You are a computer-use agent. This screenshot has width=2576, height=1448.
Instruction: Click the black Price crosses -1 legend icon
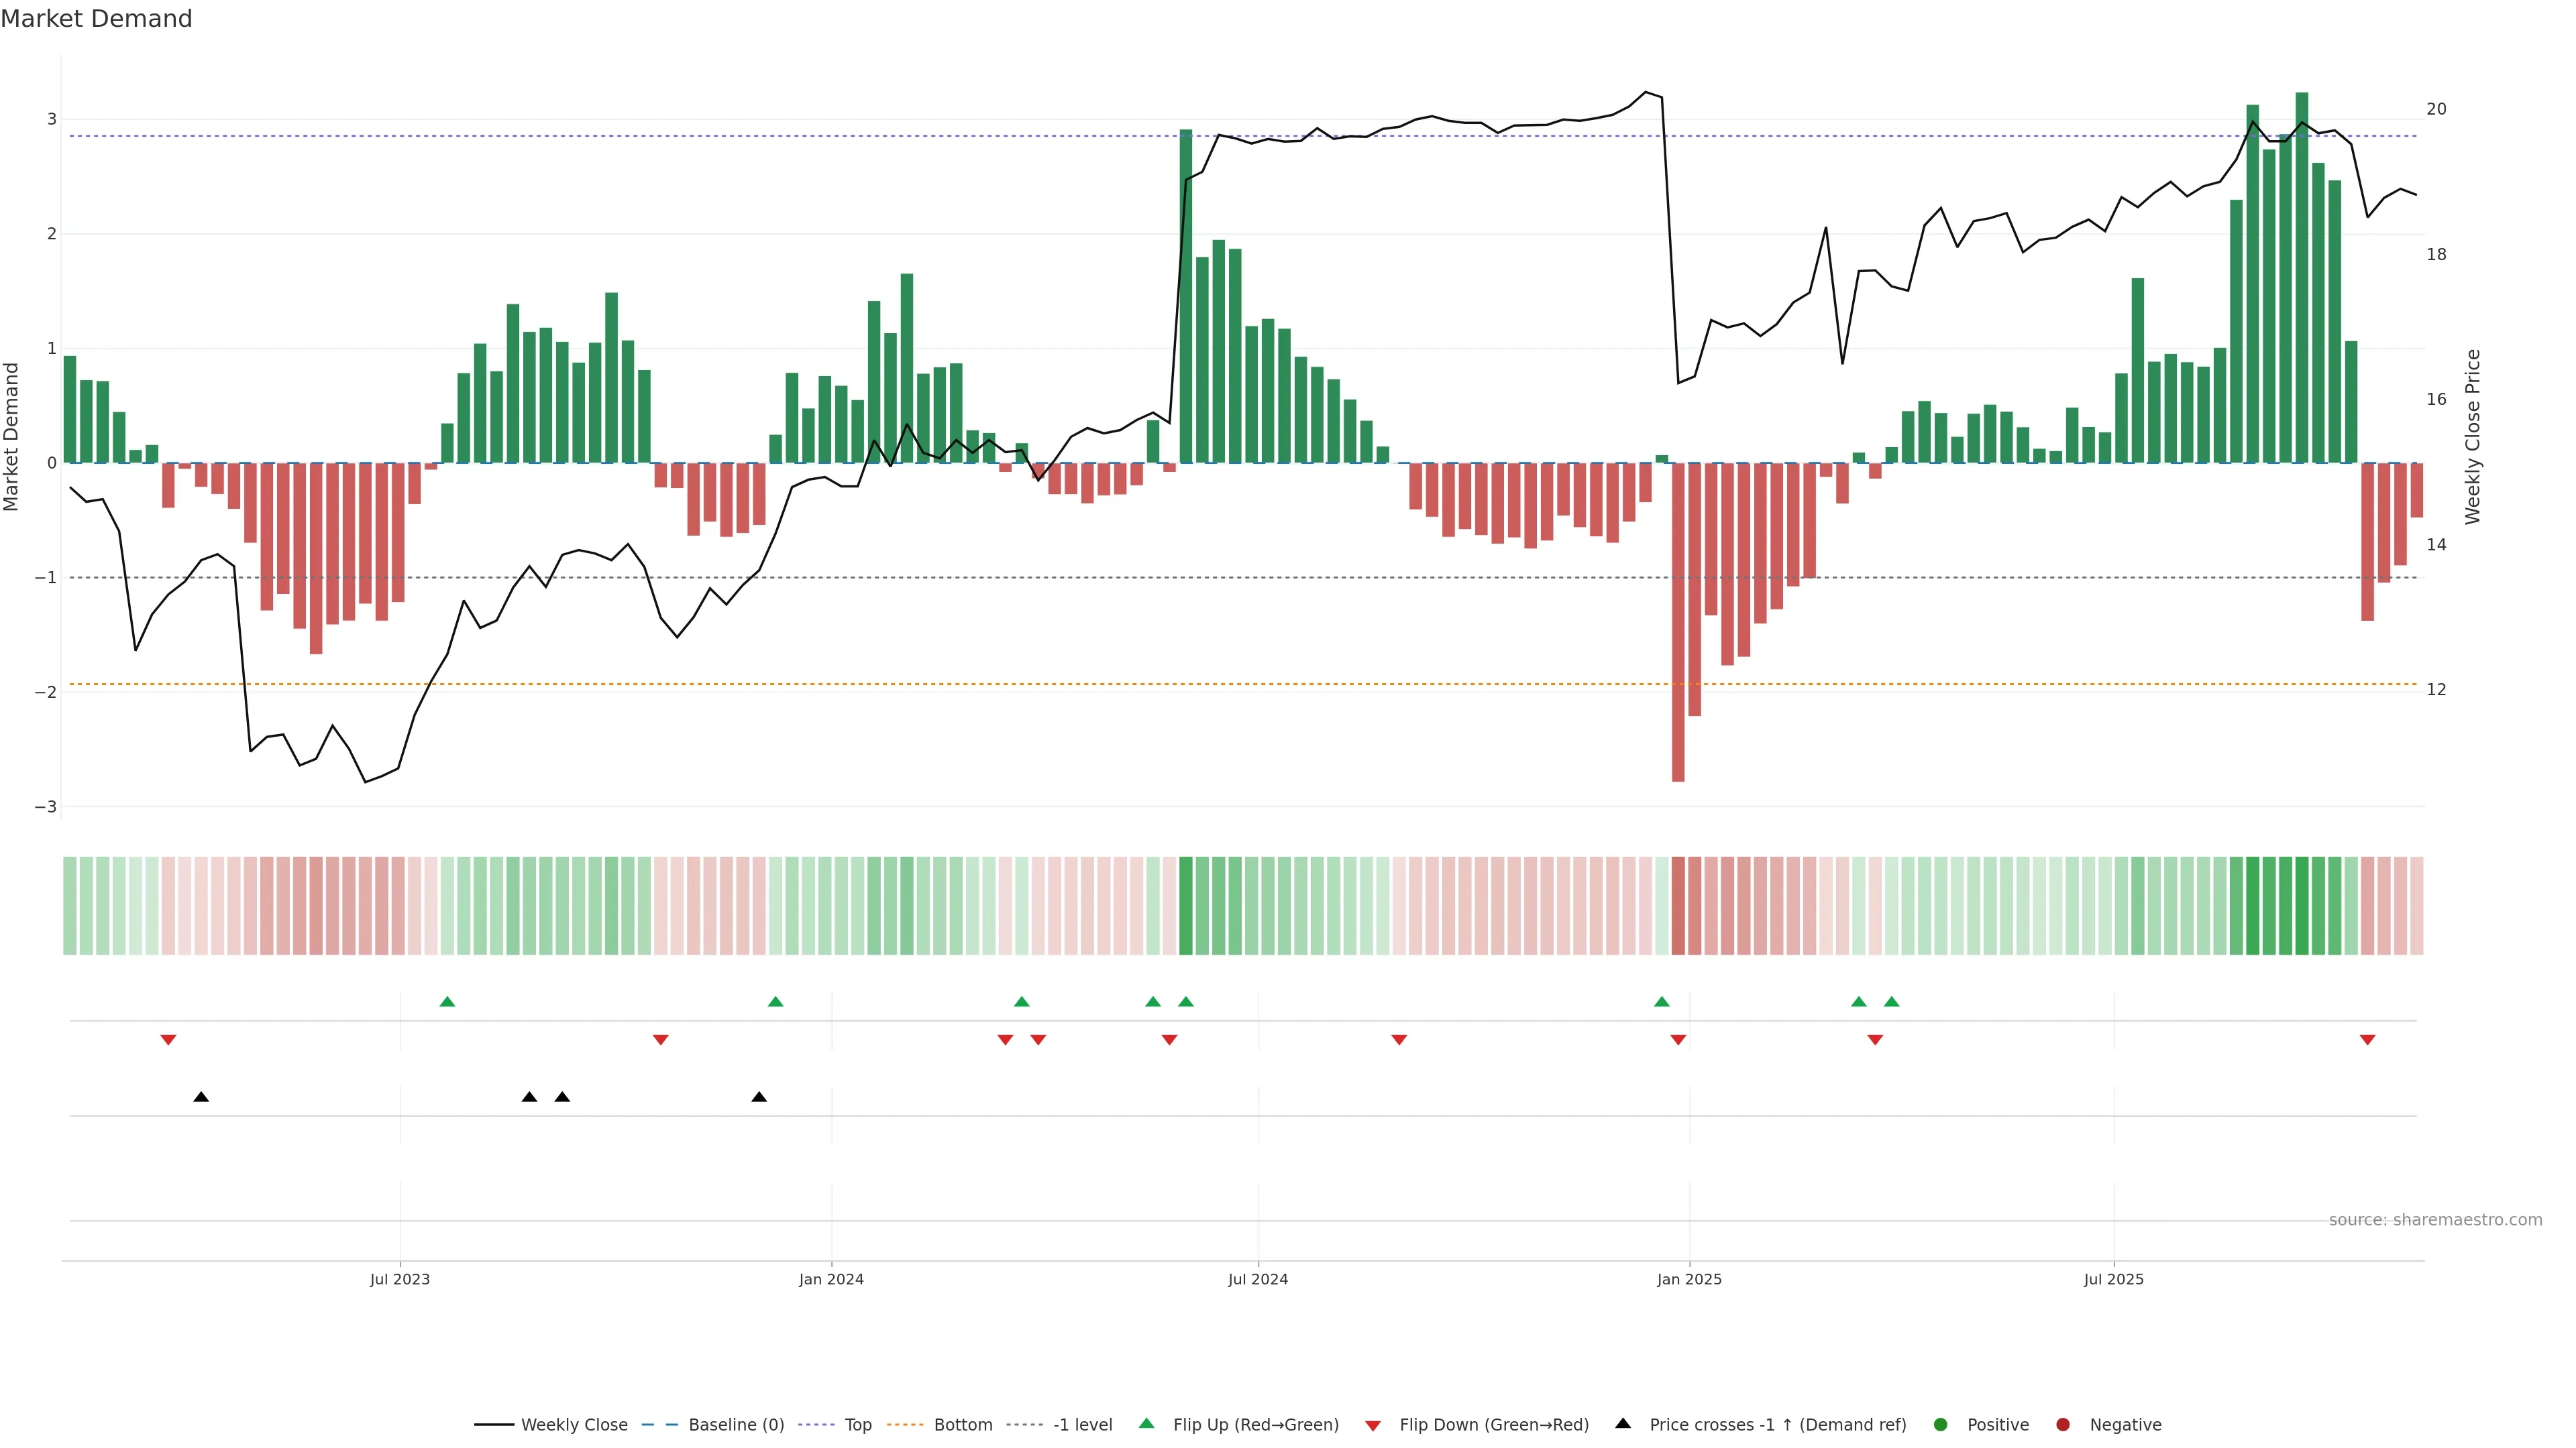[x=1622, y=1423]
